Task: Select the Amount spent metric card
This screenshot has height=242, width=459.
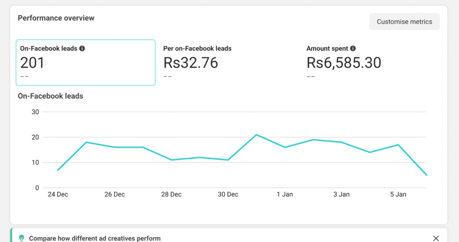Action: point(372,63)
